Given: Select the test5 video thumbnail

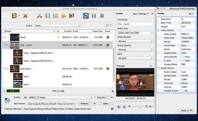Looking at the screenshot, I should click(15, 37).
